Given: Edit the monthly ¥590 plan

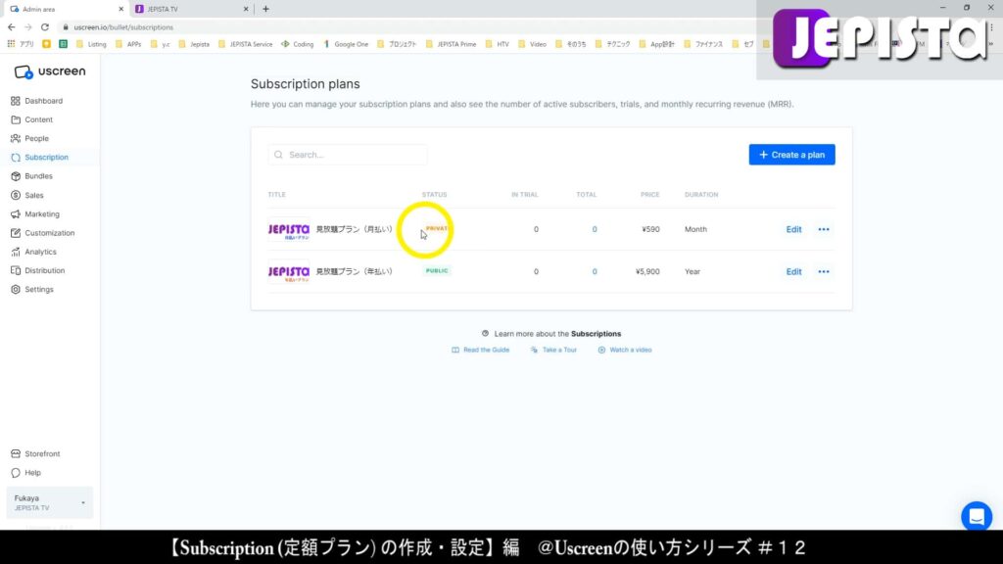Looking at the screenshot, I should click(793, 229).
